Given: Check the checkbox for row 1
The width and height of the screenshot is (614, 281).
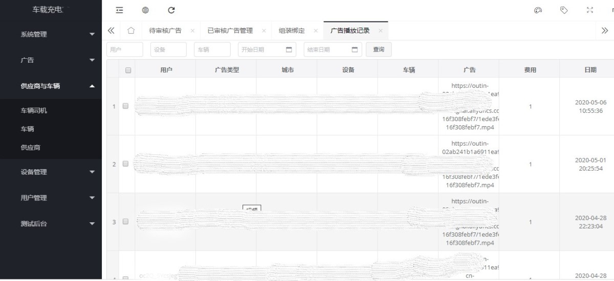Looking at the screenshot, I should click(125, 106).
